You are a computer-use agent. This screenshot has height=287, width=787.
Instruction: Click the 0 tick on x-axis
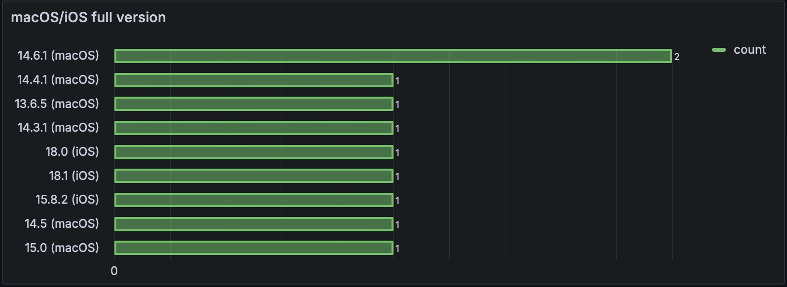point(114,271)
